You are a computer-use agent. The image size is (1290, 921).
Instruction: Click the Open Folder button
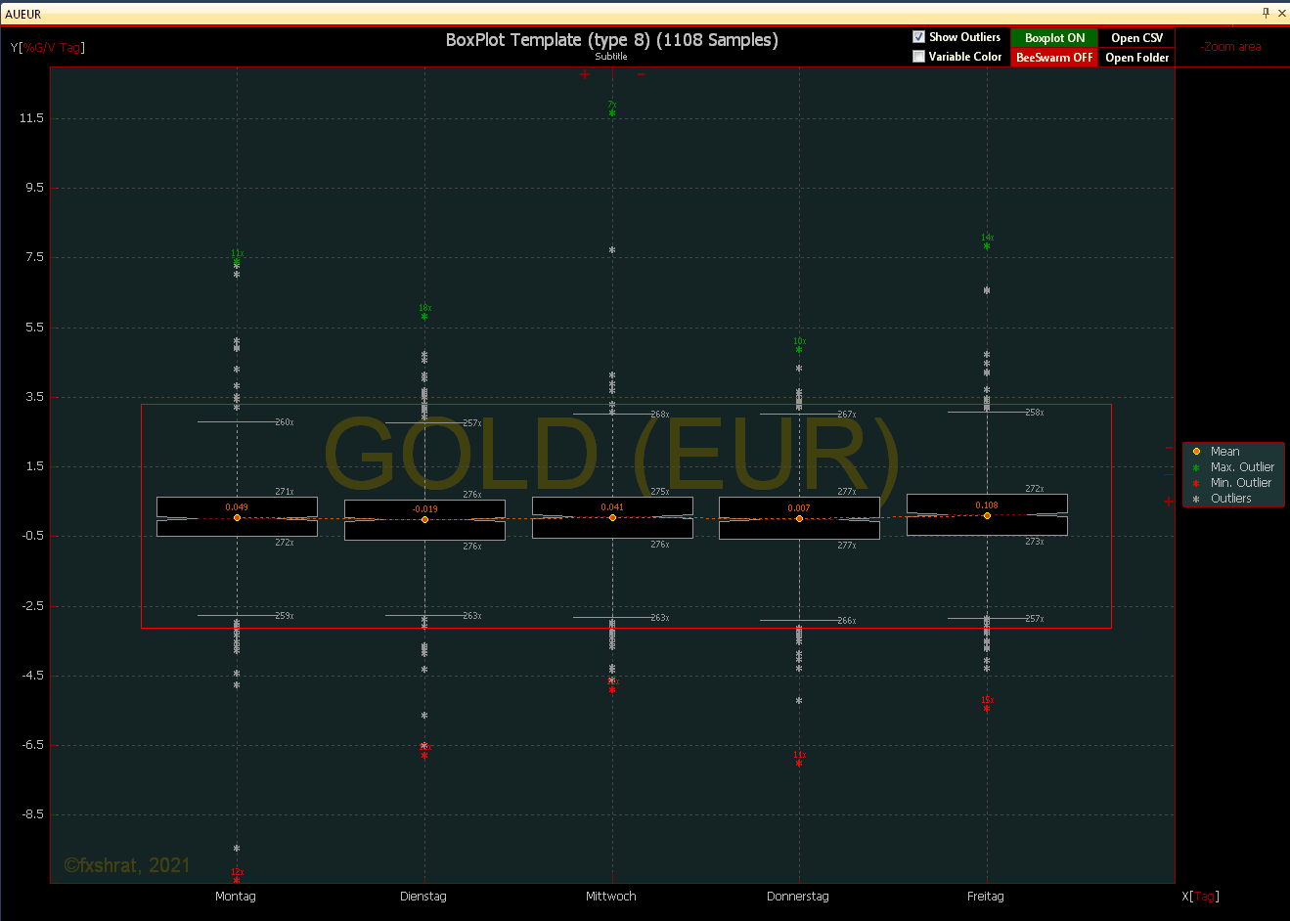pos(1136,58)
